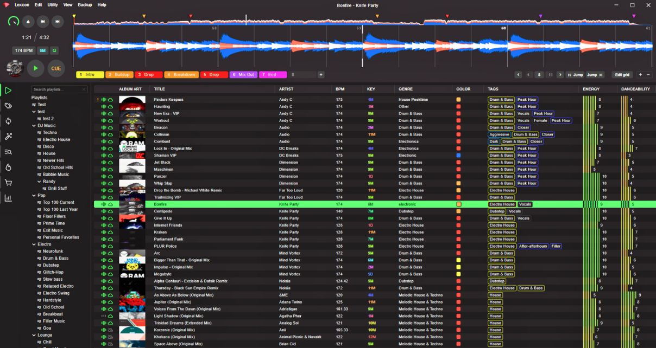The image size is (656, 348).
Task: Click the beat jump size decrease arrow
Action: click(x=519, y=75)
